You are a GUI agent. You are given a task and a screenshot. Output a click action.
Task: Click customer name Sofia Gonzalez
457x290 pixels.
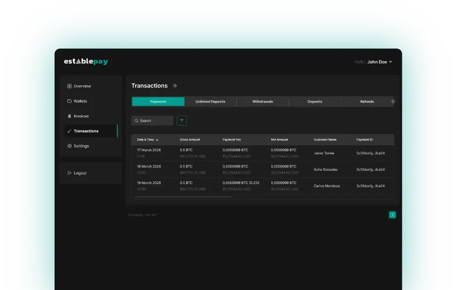tap(326, 169)
